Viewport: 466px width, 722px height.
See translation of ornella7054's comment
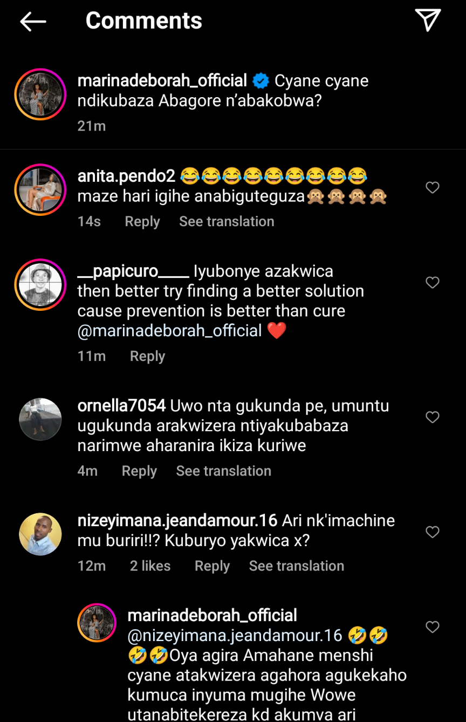[223, 471]
